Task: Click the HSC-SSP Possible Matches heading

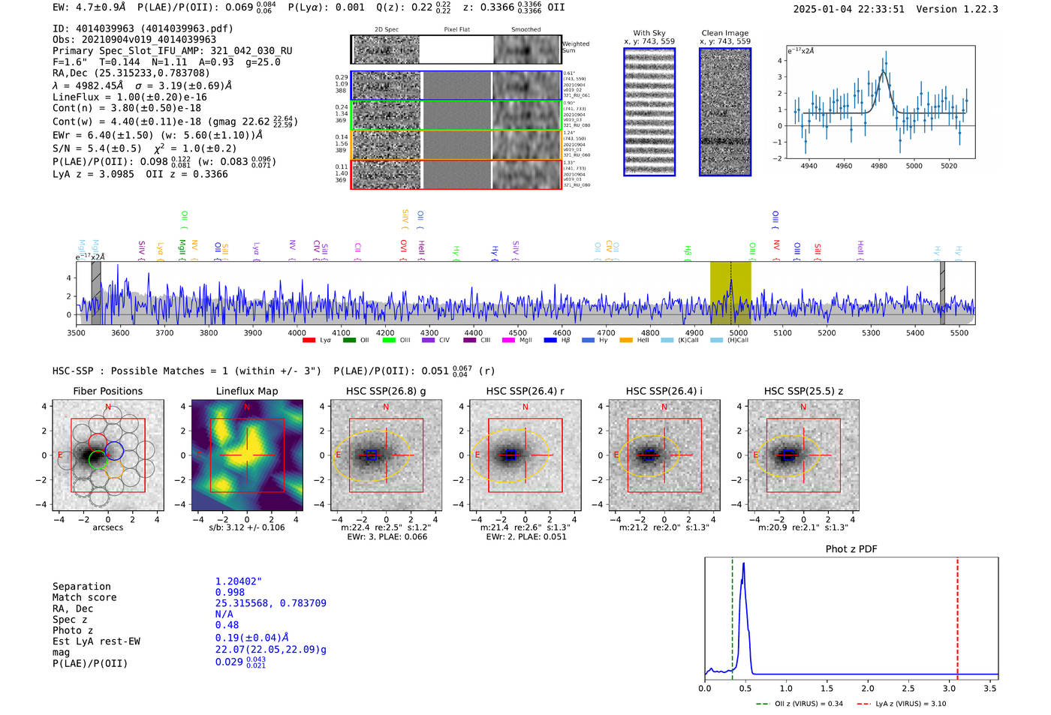Action: point(187,371)
